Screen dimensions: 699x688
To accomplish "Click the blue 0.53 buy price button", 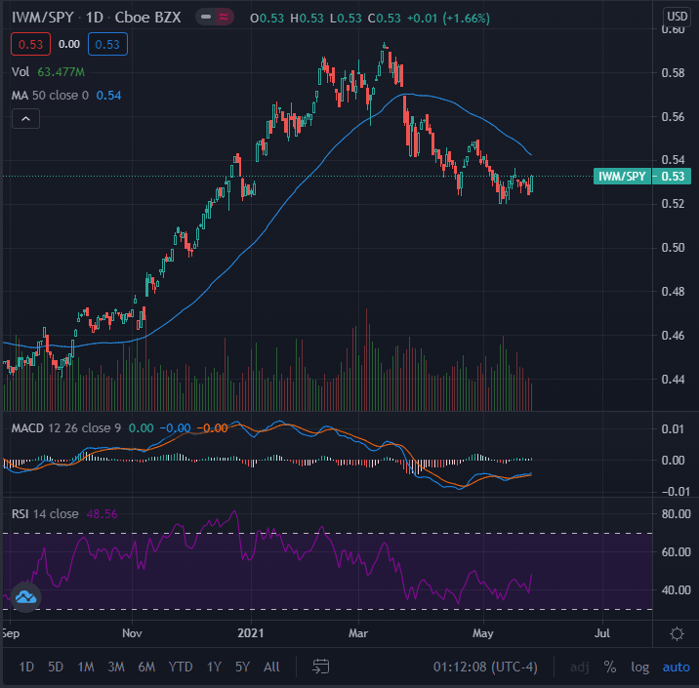I will pyautogui.click(x=107, y=44).
